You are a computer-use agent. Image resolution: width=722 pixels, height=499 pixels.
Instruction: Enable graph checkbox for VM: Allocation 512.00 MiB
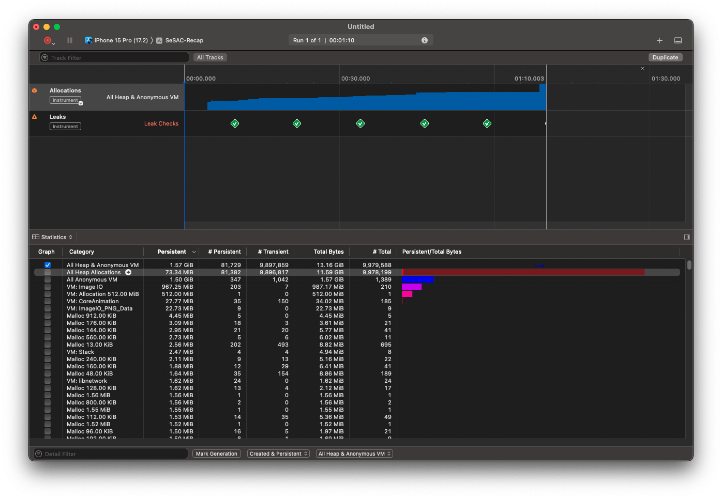pyautogui.click(x=48, y=294)
